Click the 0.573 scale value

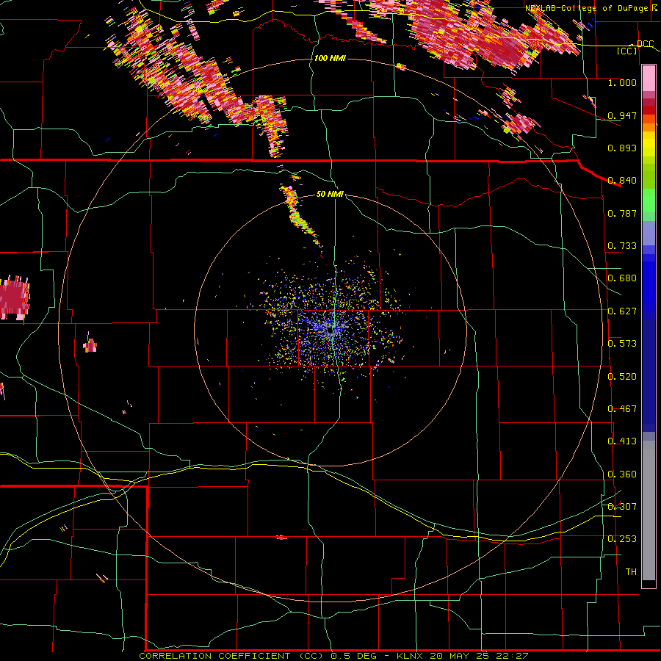click(622, 344)
